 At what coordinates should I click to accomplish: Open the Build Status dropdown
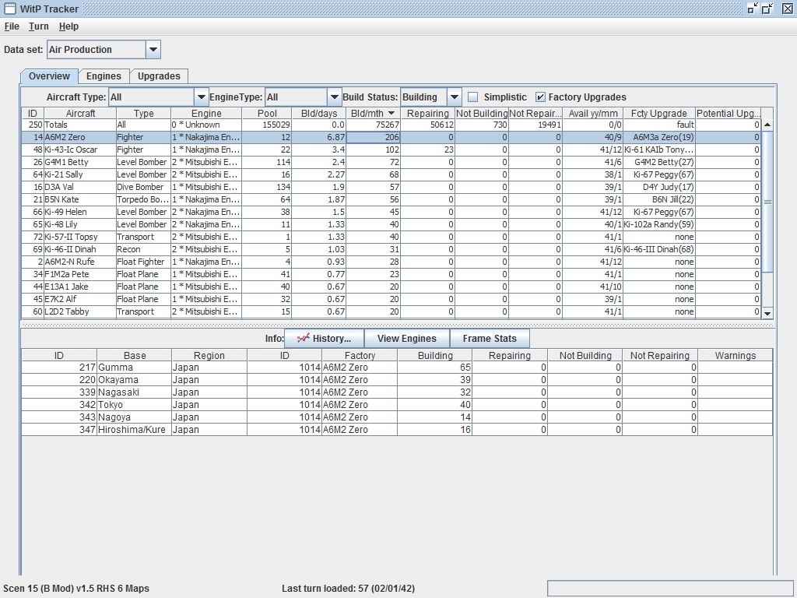455,97
